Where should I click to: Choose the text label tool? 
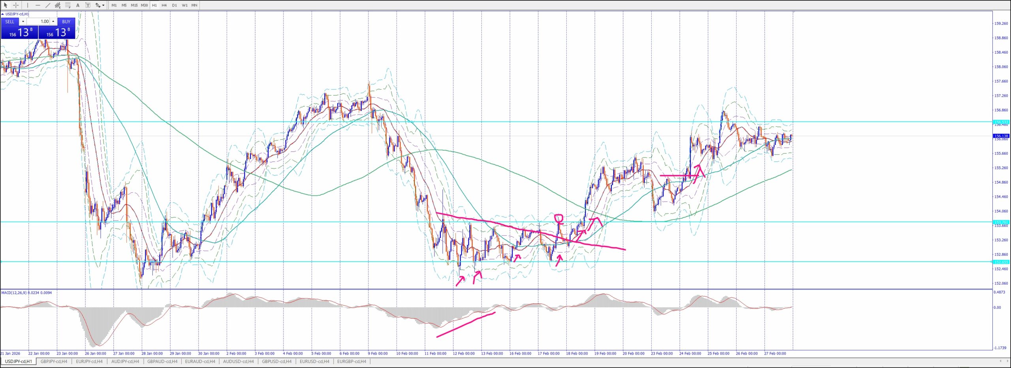point(88,5)
